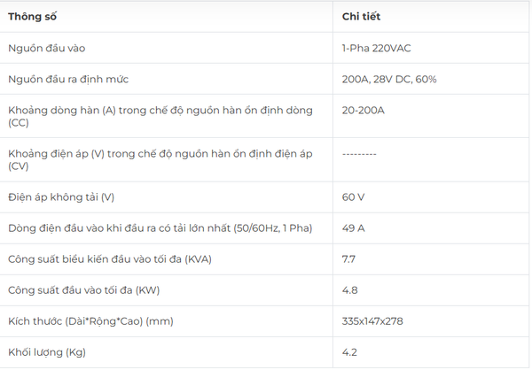
Task: Click the '49 A' value cell
Action: tap(353, 228)
